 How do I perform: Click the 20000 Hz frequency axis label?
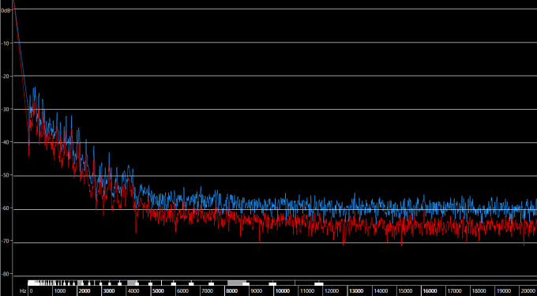click(x=528, y=291)
